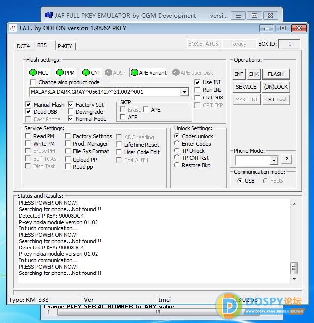Select Restore Bkp radio option

(176, 165)
